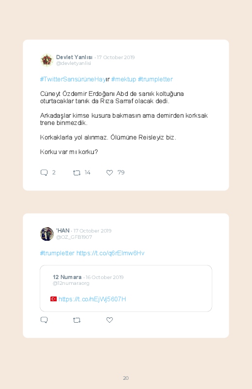Click reply icon on 'HAN tweet
This screenshot has height=389, width=252.
(44, 320)
